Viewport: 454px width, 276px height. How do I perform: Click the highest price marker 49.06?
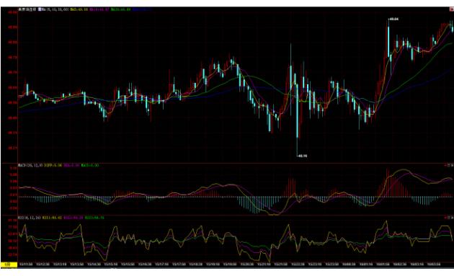pyautogui.click(x=393, y=19)
